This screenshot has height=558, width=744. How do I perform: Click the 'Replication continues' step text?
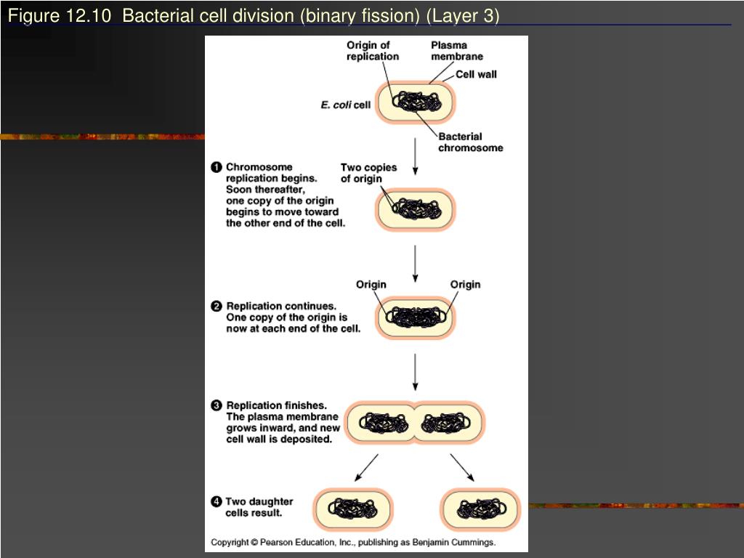[x=293, y=318]
